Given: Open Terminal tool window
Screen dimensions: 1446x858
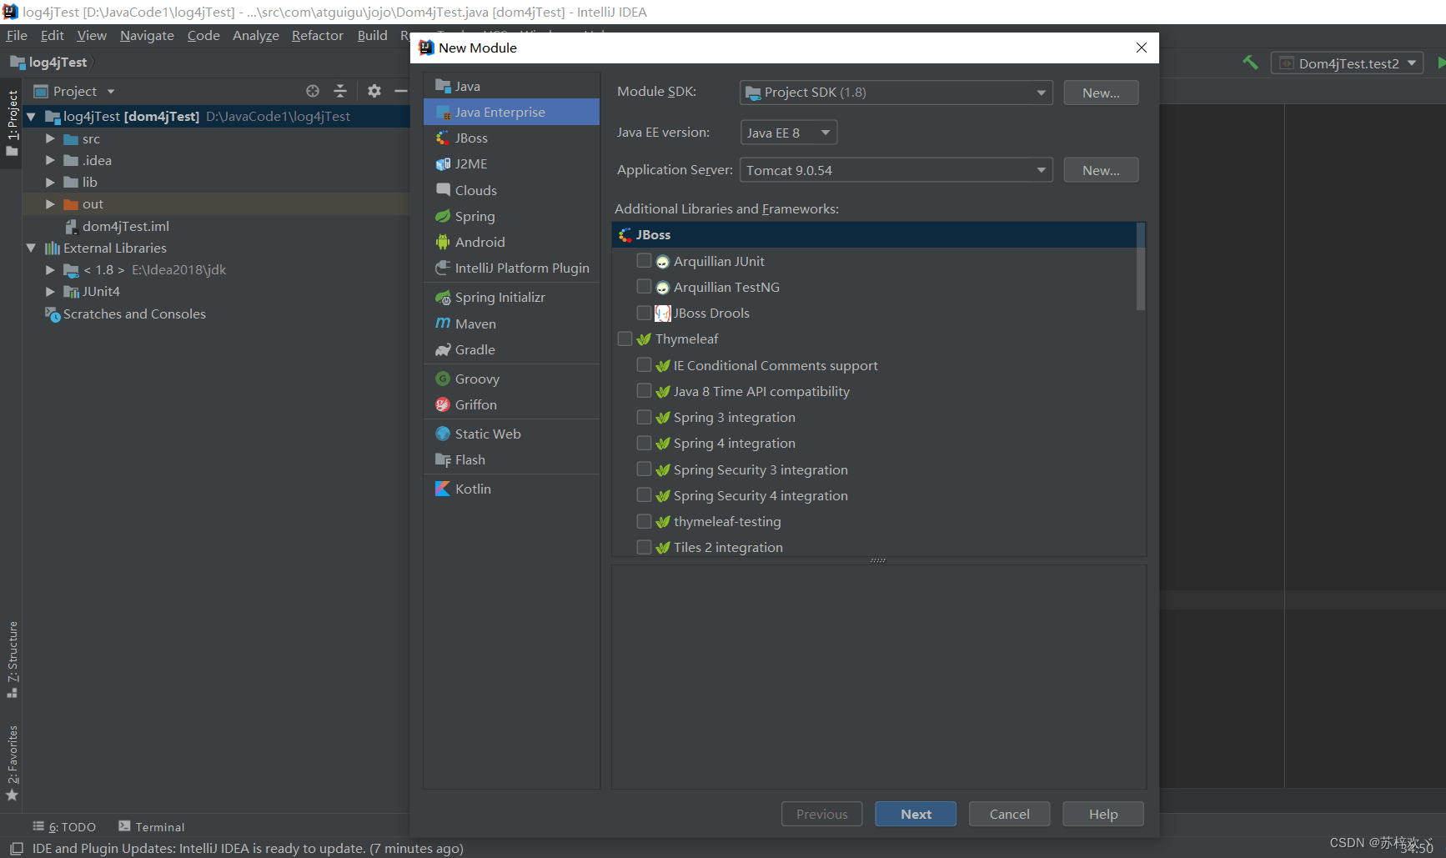Looking at the screenshot, I should (151, 826).
